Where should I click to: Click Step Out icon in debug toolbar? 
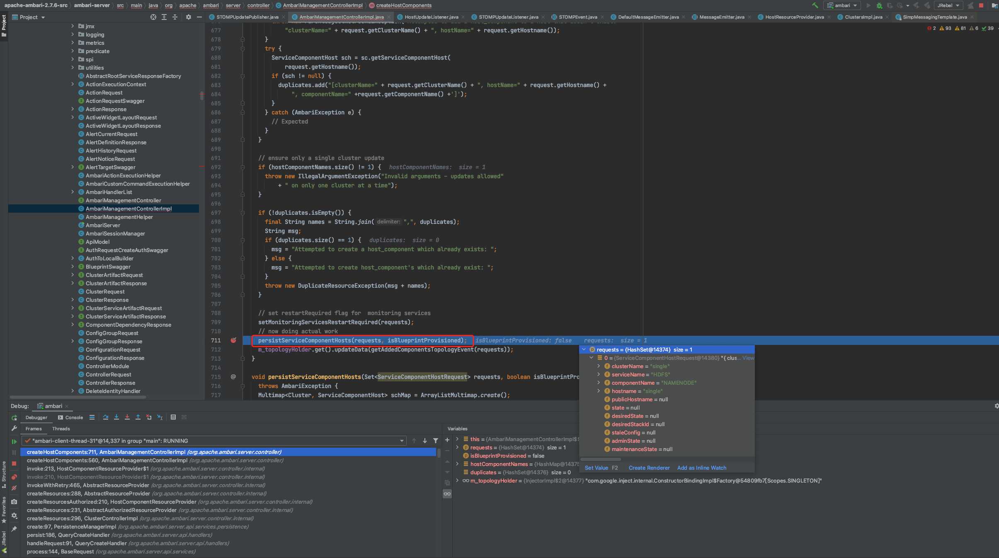pos(138,417)
